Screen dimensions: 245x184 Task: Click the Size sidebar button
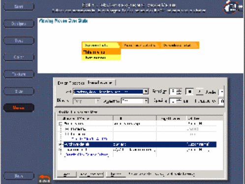coord(19,91)
